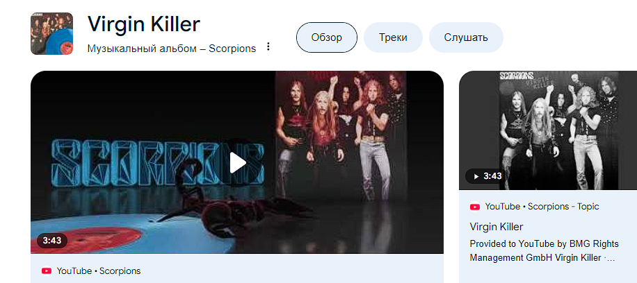Open the YouTube • Scorpions - Topic link

[542, 207]
